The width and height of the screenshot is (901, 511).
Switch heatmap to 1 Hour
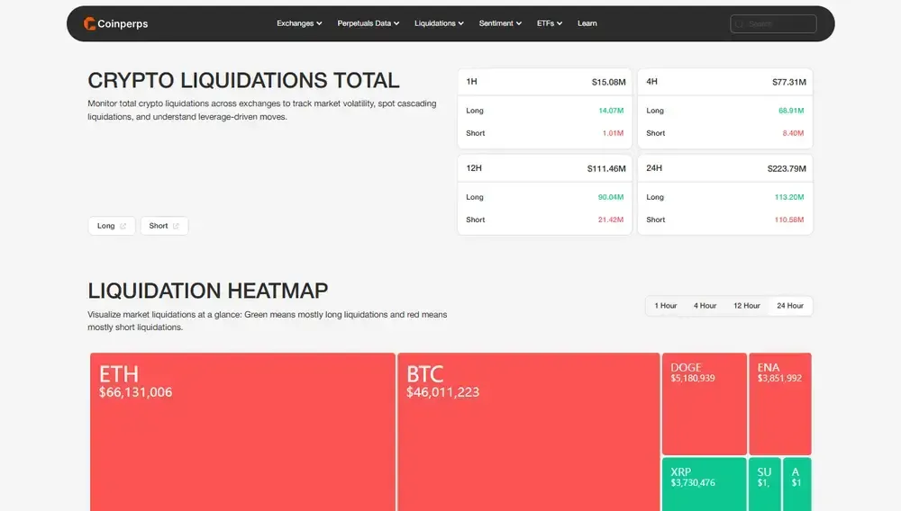pyautogui.click(x=666, y=306)
